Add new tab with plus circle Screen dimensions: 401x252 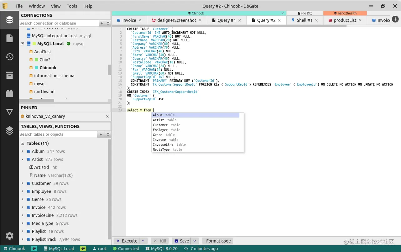coord(395,19)
